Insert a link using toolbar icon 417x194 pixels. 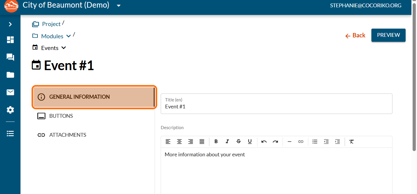pyautogui.click(x=301, y=142)
